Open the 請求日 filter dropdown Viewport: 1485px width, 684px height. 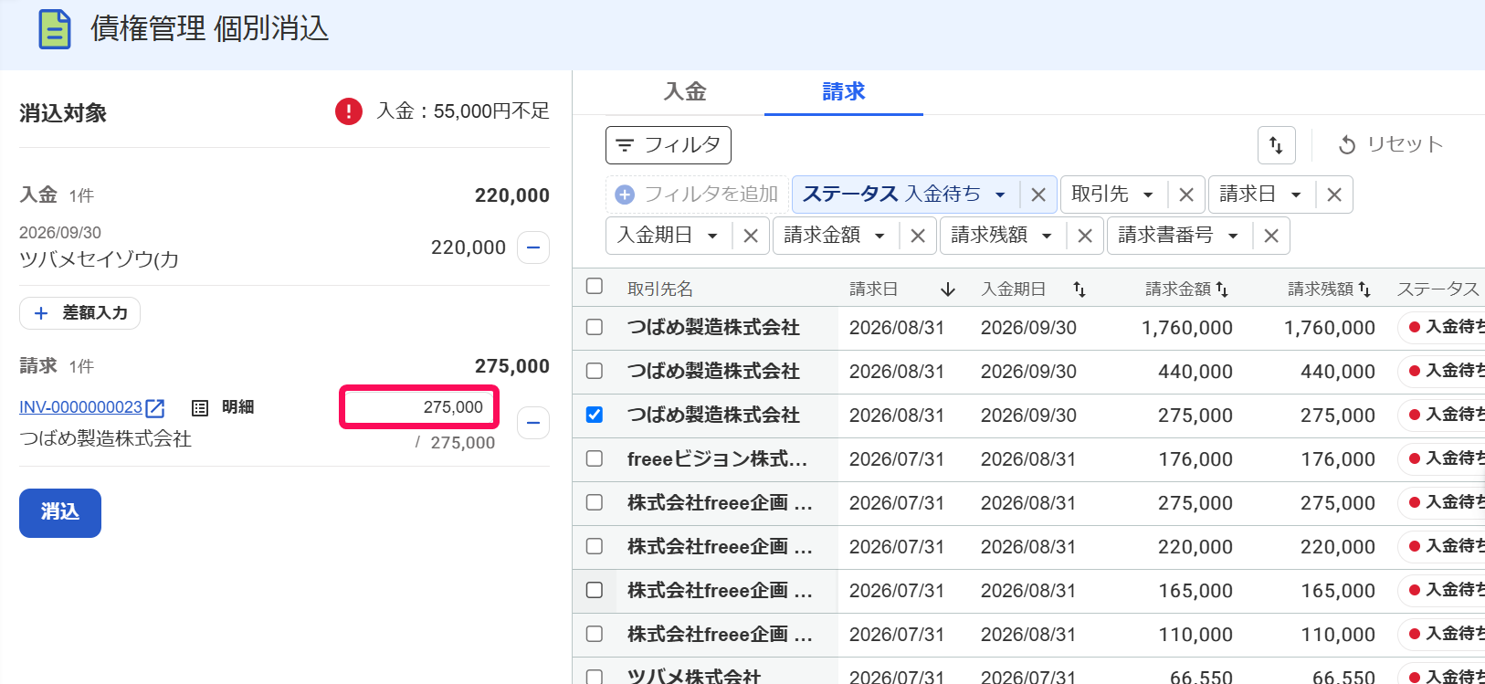(x=1260, y=195)
